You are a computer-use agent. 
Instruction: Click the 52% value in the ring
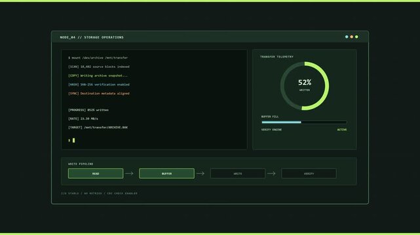[x=305, y=82]
